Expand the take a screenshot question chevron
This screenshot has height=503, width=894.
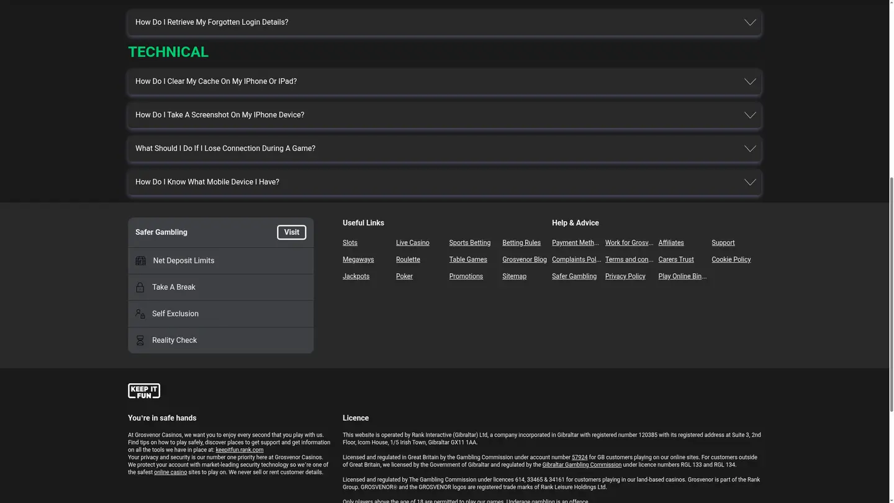point(750,115)
